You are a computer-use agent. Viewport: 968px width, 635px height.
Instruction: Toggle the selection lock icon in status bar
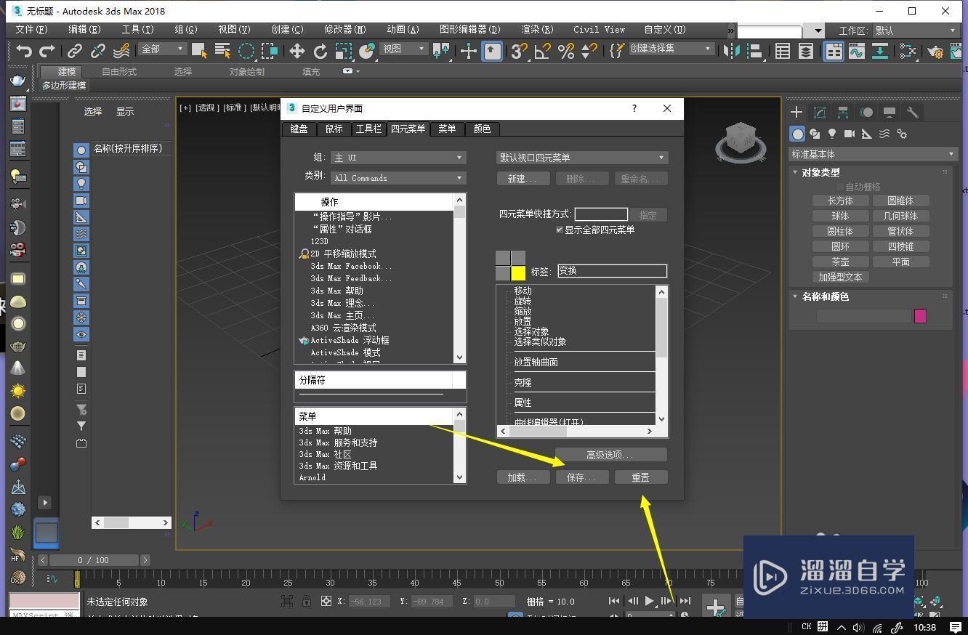tap(307, 601)
